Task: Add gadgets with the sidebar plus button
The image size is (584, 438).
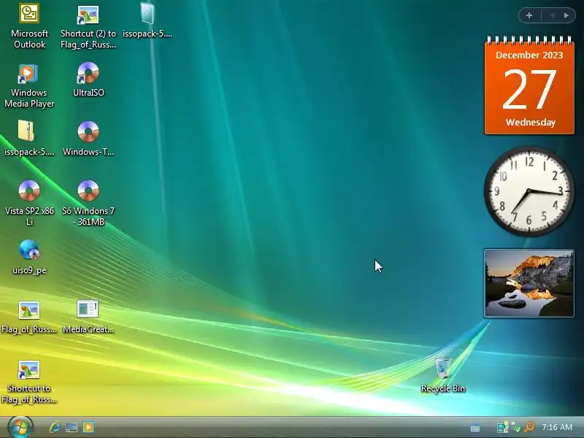Action: point(529,15)
